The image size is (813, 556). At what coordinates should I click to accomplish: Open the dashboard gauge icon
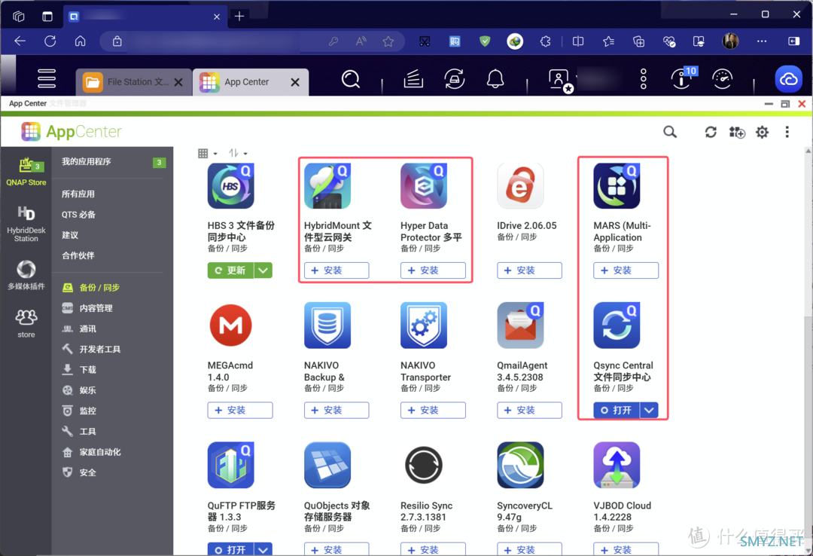click(722, 79)
